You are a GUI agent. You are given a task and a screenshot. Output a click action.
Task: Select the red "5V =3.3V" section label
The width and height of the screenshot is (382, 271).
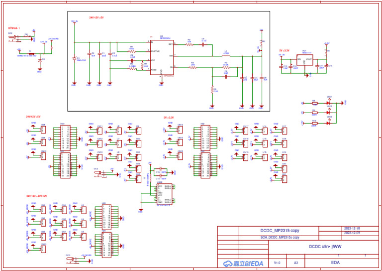284,50
